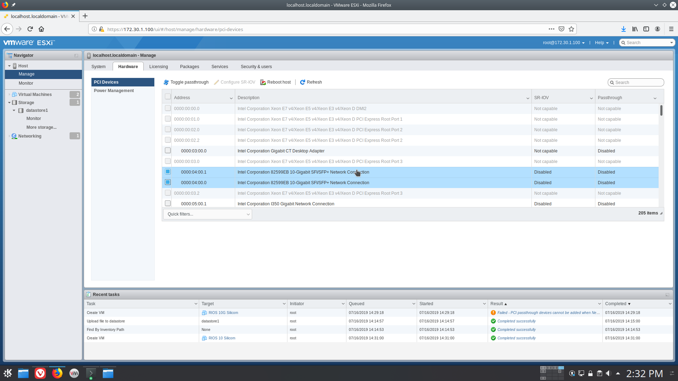Open the Help dropdown menu
Viewport: 678px width, 381px height.
(x=602, y=43)
